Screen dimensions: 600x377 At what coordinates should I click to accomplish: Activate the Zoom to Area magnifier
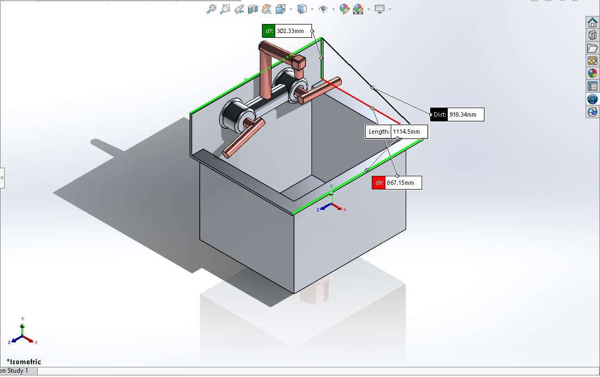[x=225, y=9]
